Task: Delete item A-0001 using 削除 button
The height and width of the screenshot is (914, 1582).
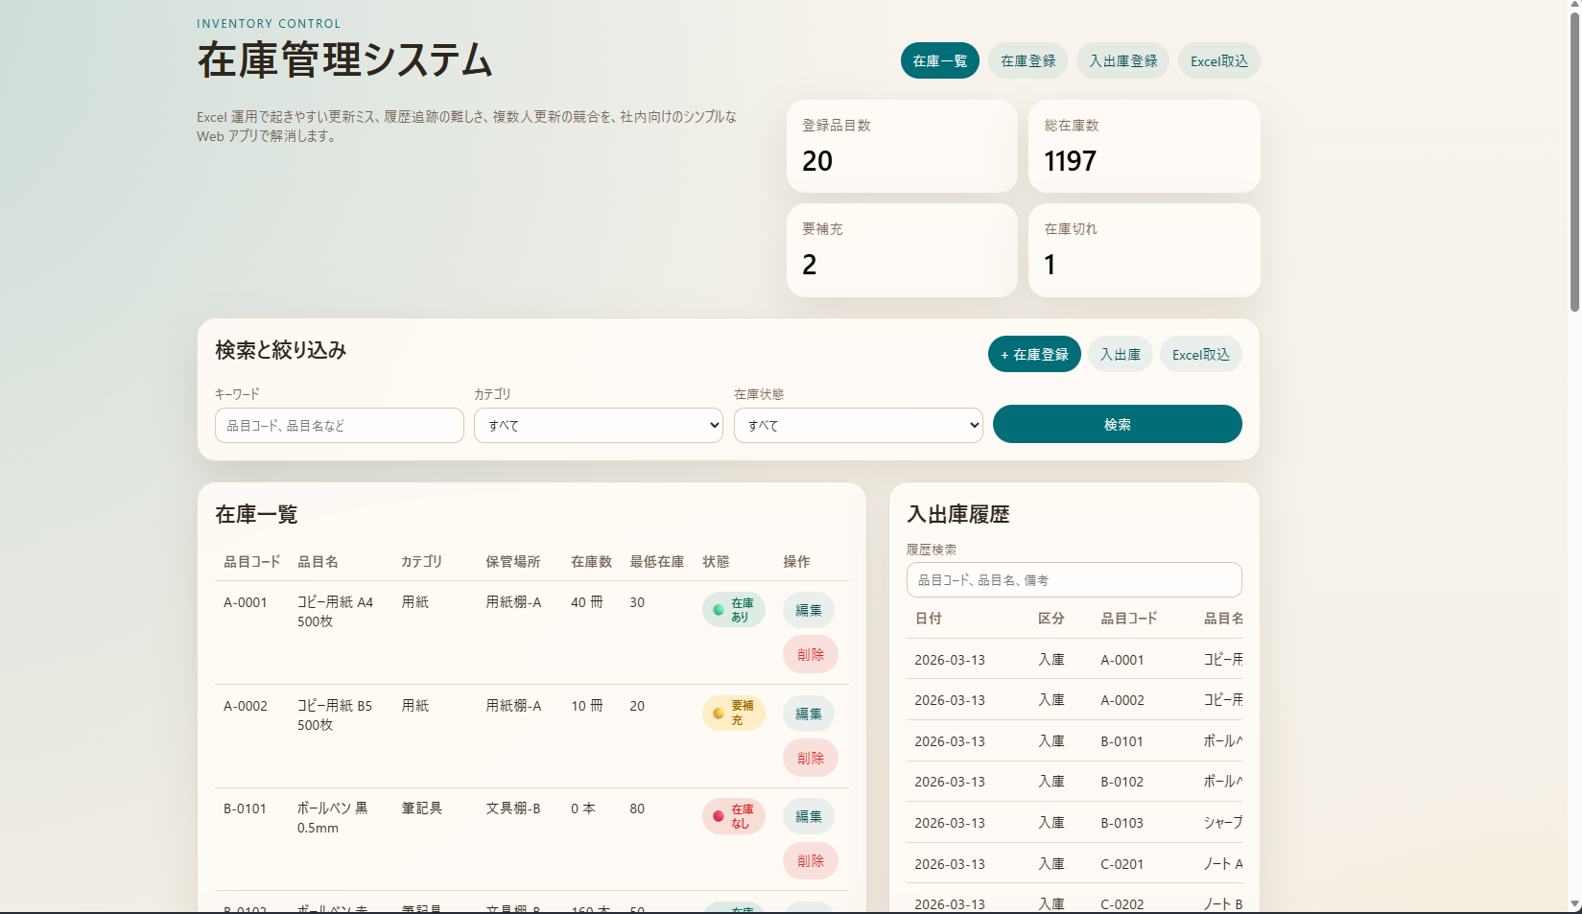Action: tap(810, 654)
